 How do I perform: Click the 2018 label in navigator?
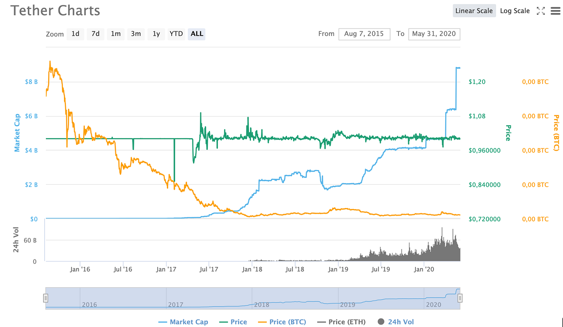pos(261,305)
